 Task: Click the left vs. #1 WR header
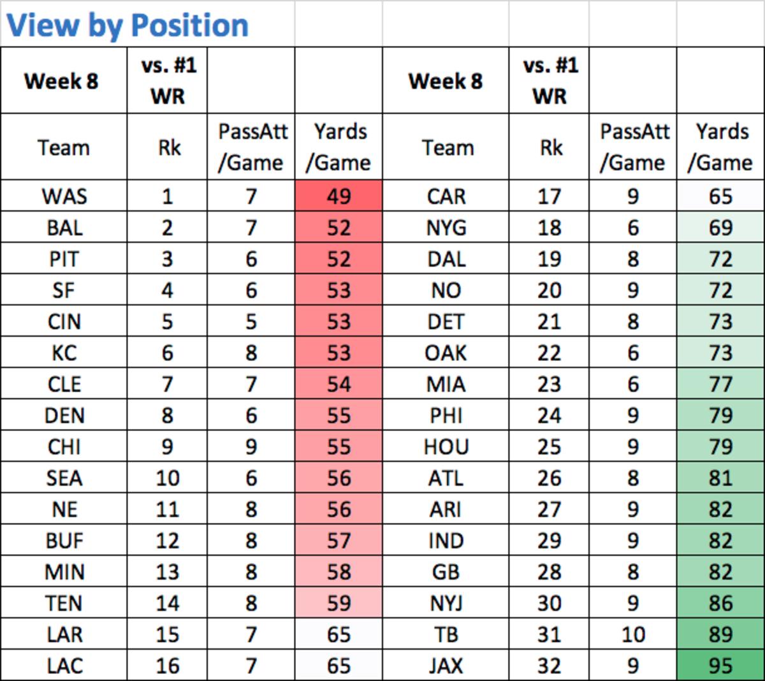click(168, 81)
